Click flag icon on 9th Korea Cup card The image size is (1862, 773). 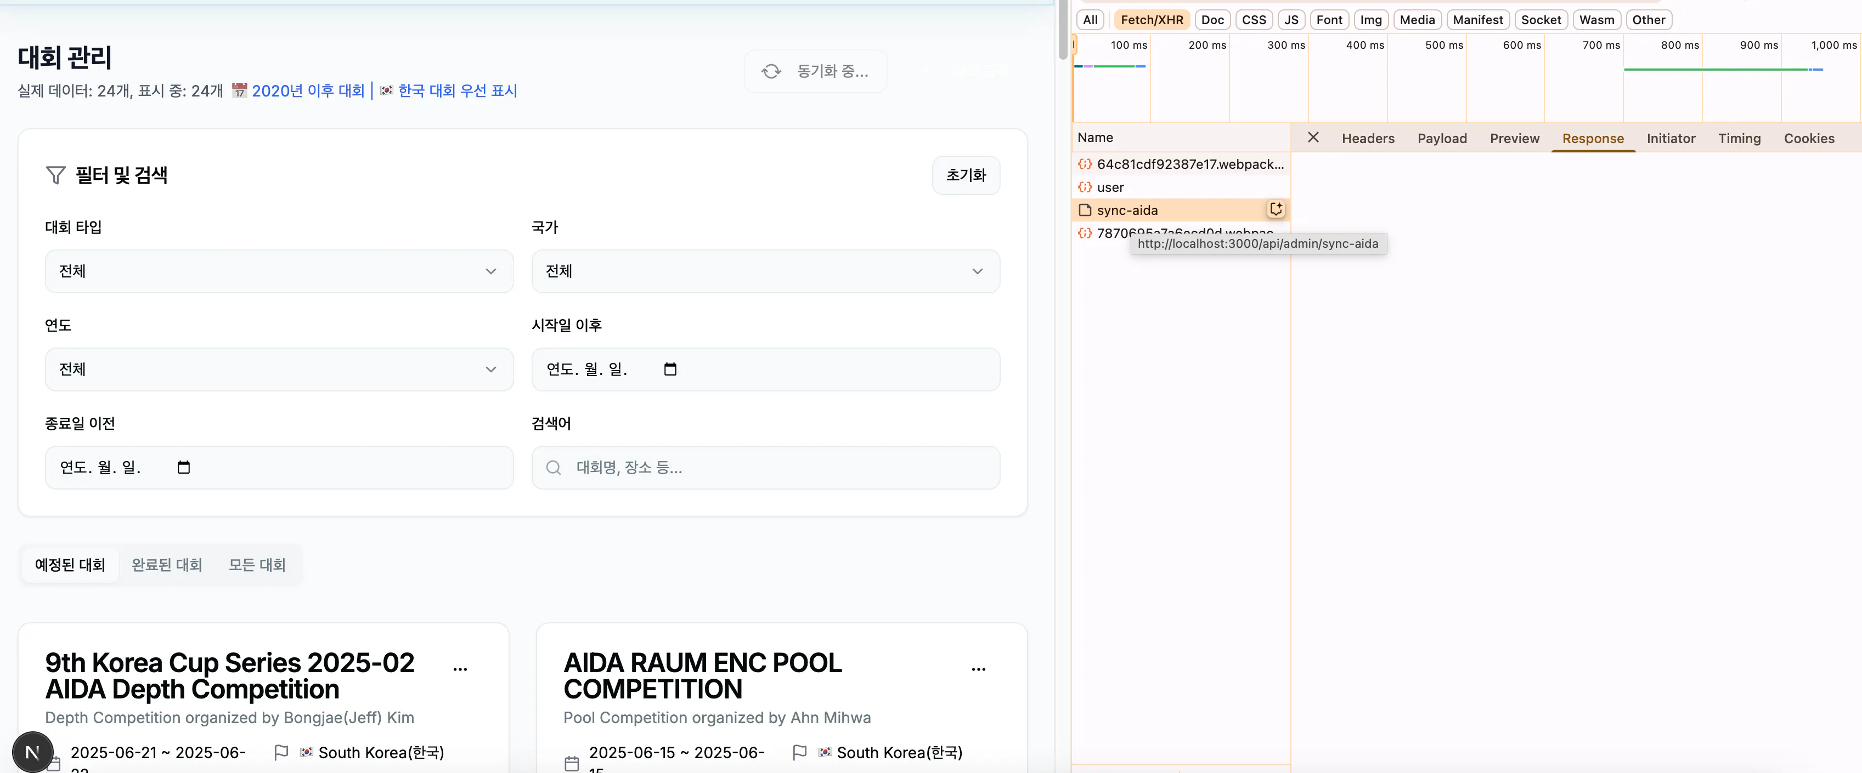coord(281,752)
